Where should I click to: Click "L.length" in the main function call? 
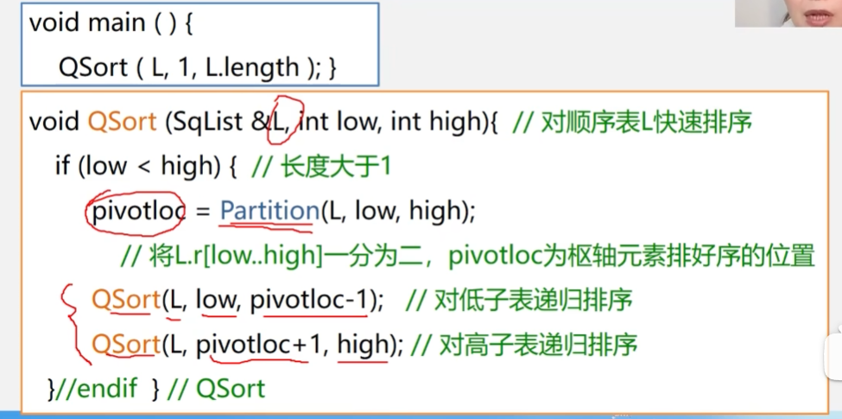(252, 67)
